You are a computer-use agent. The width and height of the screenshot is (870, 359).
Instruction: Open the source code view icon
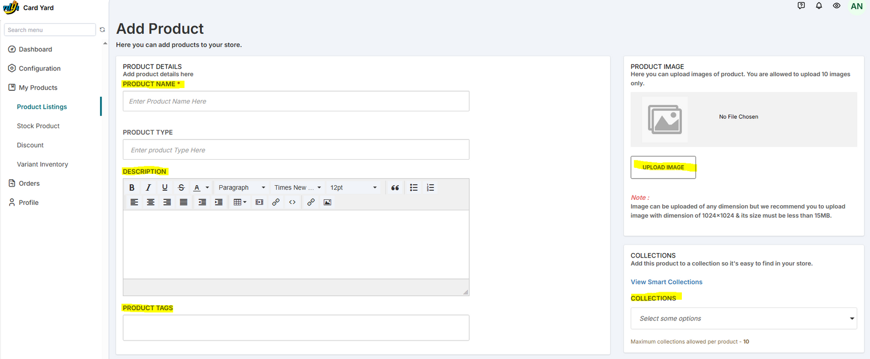tap(293, 202)
